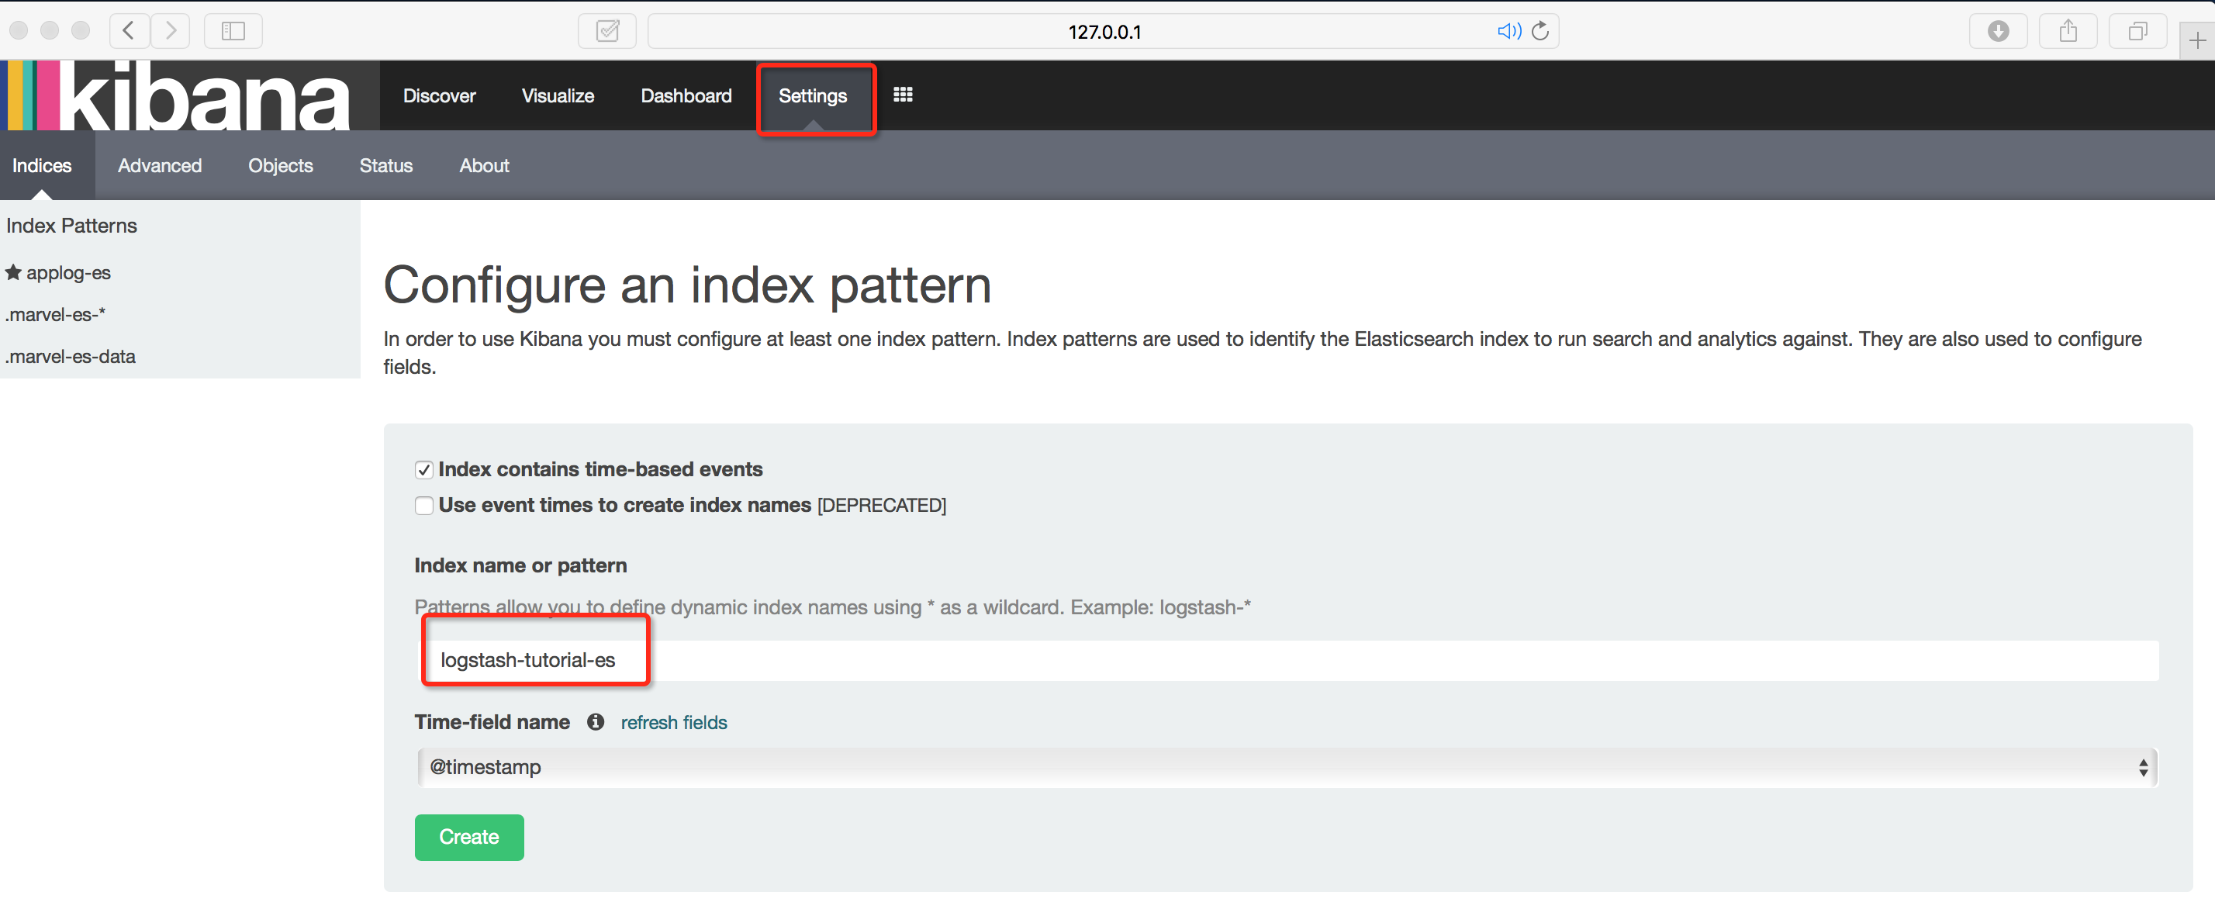Mute the tab audio speaker icon
2215x909 pixels.
[1508, 31]
